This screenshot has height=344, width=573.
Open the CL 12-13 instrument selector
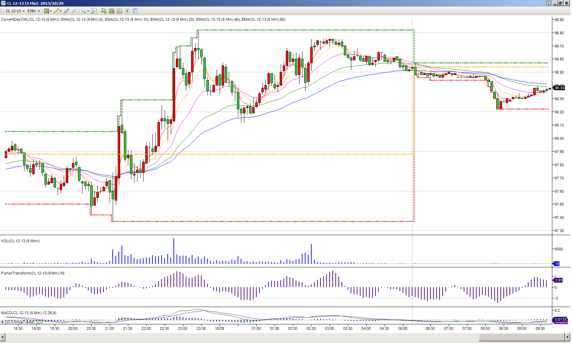pos(15,11)
